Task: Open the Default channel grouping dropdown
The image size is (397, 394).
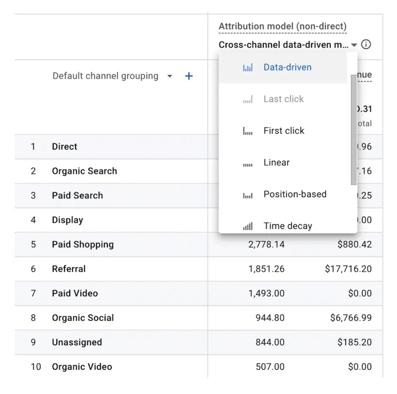Action: [169, 76]
